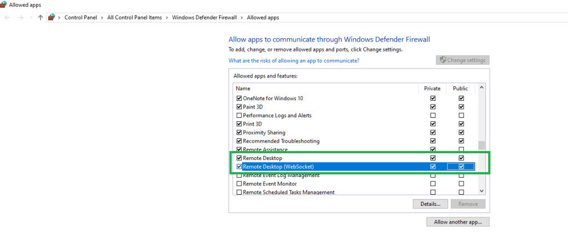This screenshot has height=249, width=568.
Task: Toggle Public checkbox for Remote Desktop
Action: click(x=461, y=158)
